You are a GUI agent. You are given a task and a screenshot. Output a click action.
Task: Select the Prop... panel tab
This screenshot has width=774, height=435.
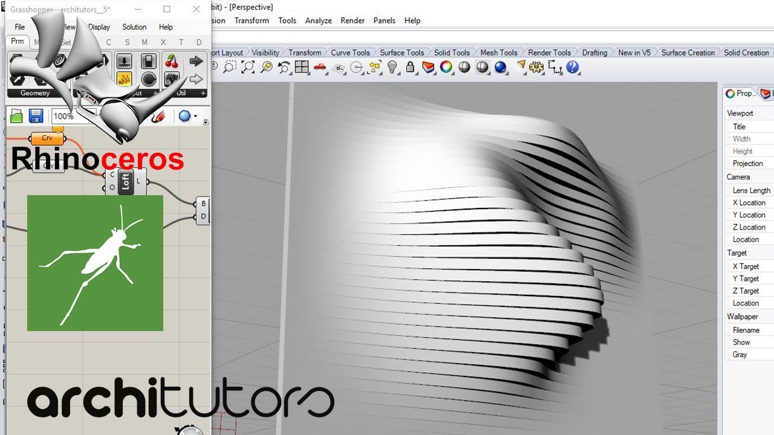(740, 94)
